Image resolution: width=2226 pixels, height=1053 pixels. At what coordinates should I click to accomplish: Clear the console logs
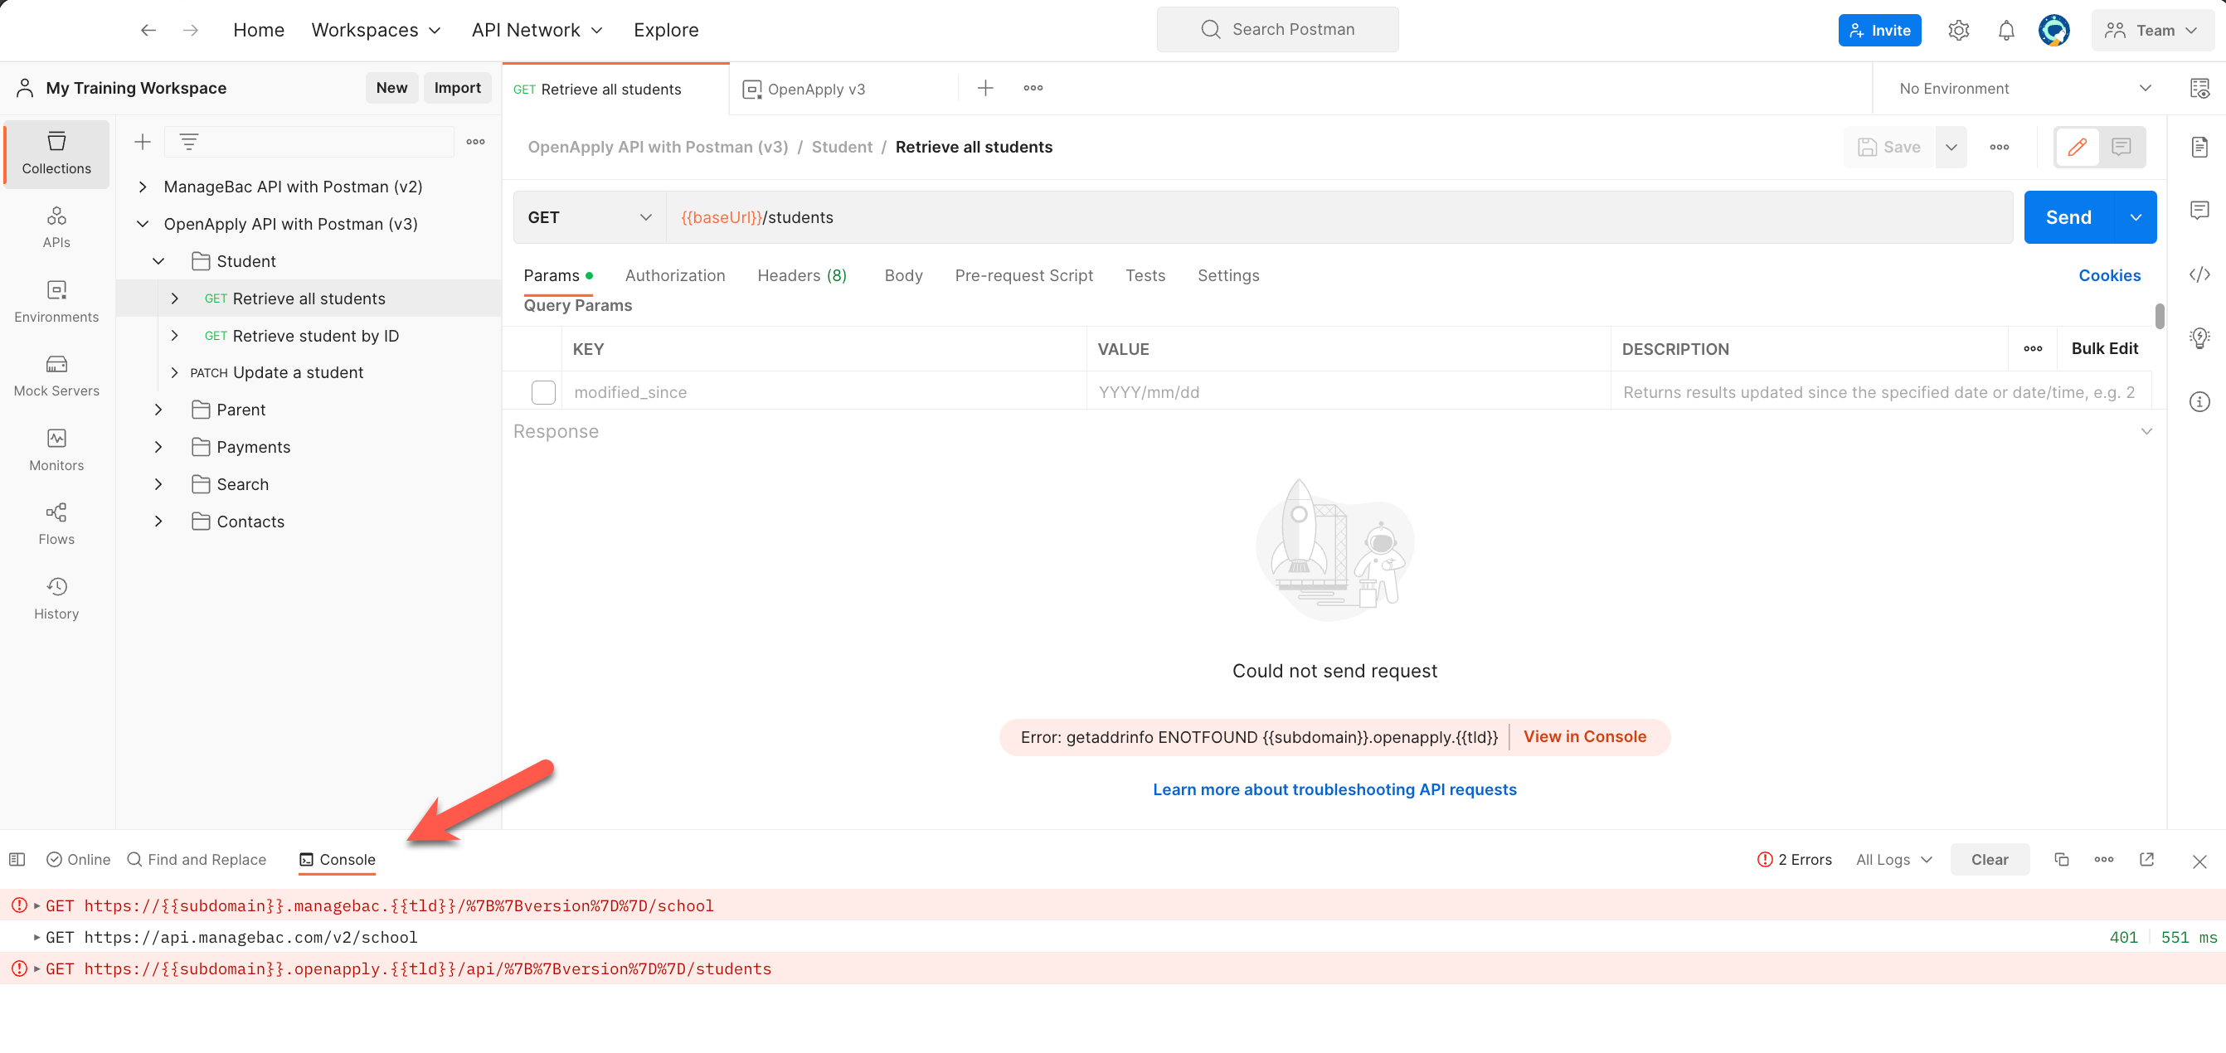(1990, 860)
